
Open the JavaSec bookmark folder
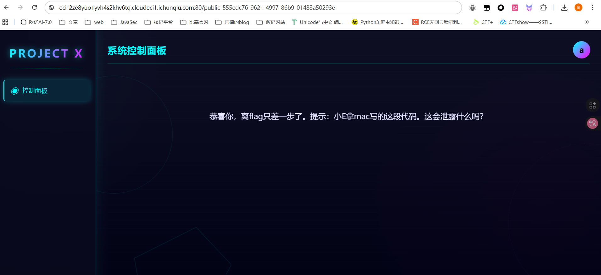tap(124, 22)
